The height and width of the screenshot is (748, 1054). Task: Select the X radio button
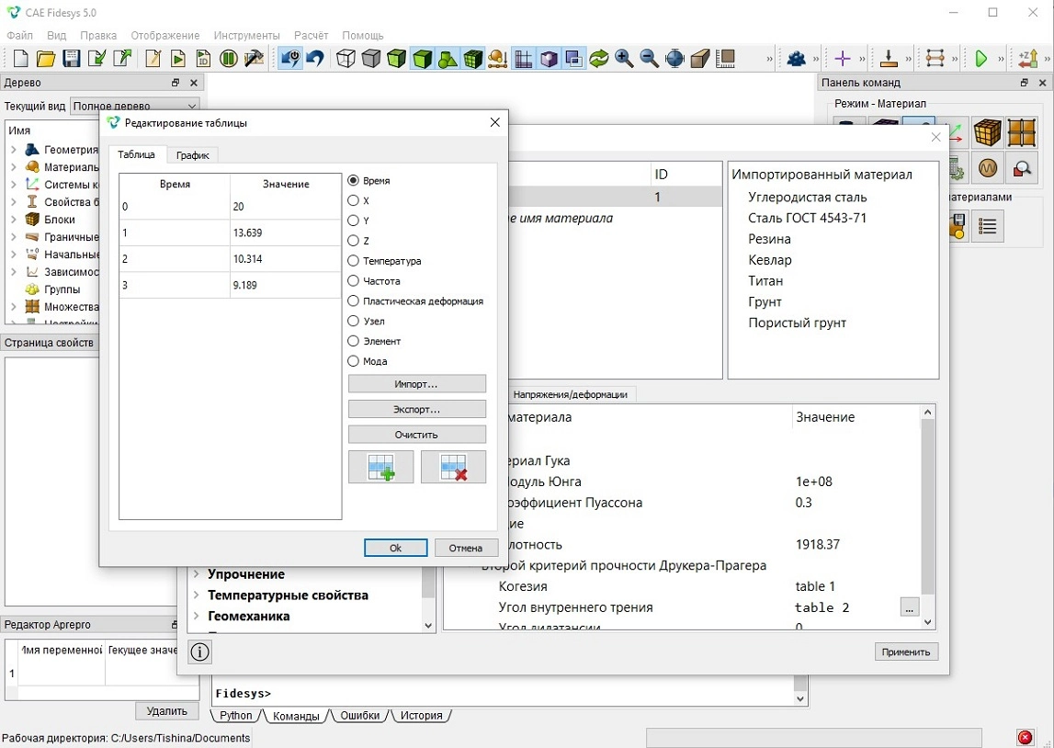click(x=353, y=200)
